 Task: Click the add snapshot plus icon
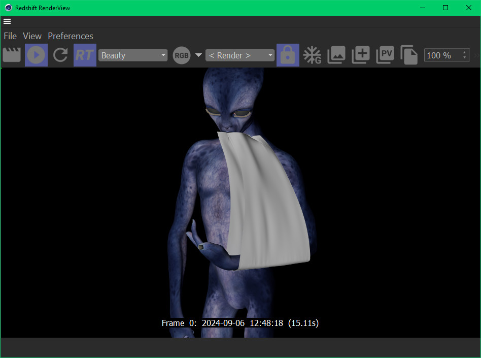coord(360,55)
